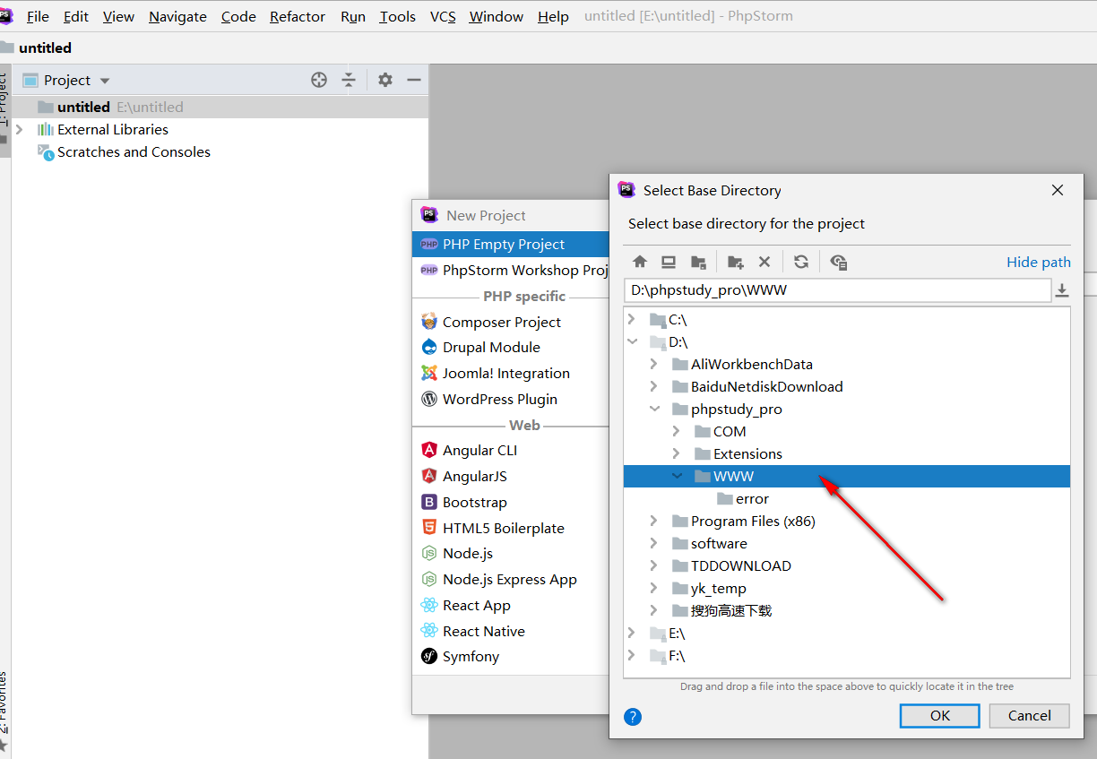
Task: Click Cancel in Select Base Directory dialog
Action: click(x=1030, y=715)
